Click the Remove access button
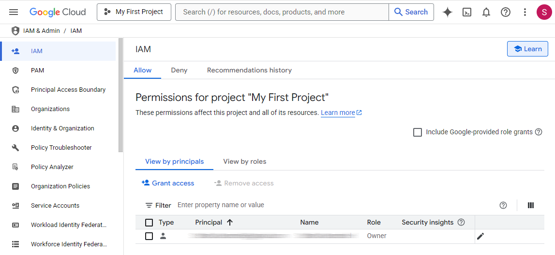 pyautogui.click(x=244, y=184)
